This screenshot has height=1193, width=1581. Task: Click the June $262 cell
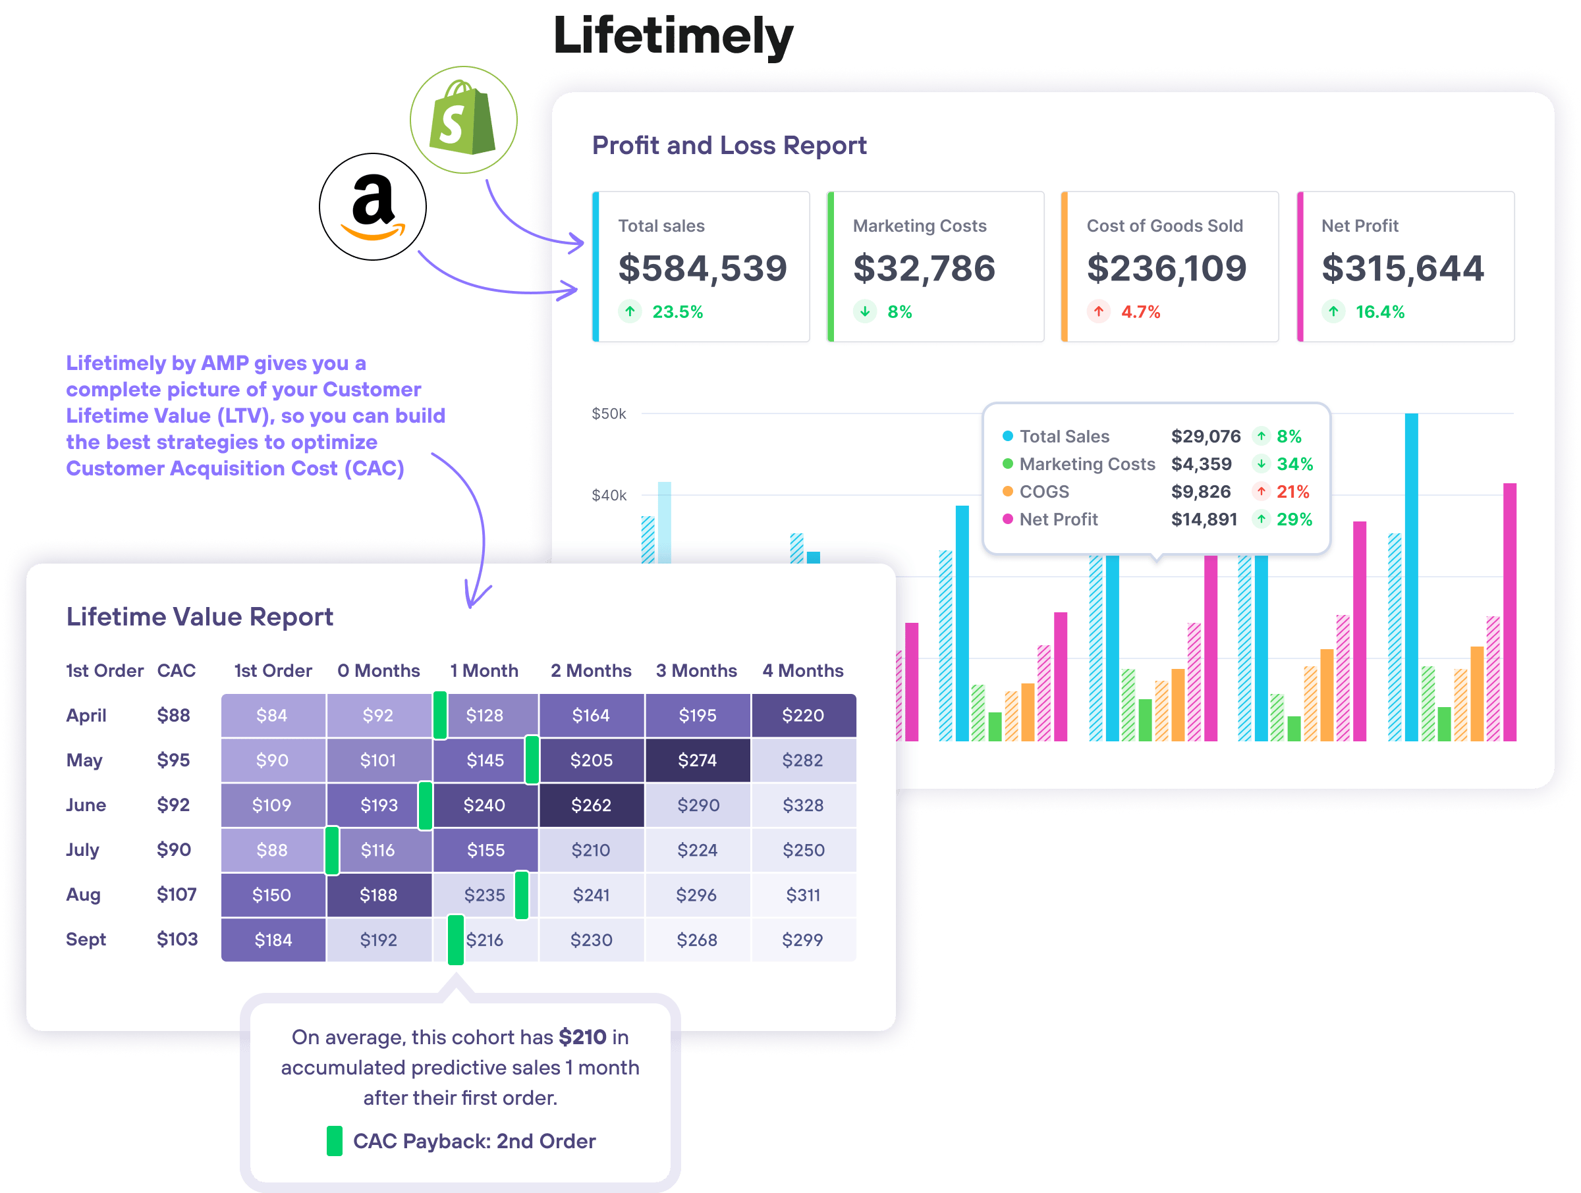(592, 805)
